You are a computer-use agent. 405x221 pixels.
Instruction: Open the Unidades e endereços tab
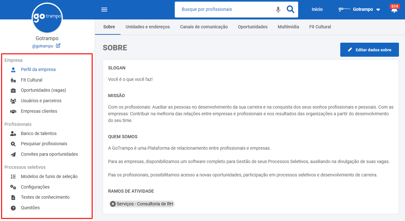pos(148,27)
